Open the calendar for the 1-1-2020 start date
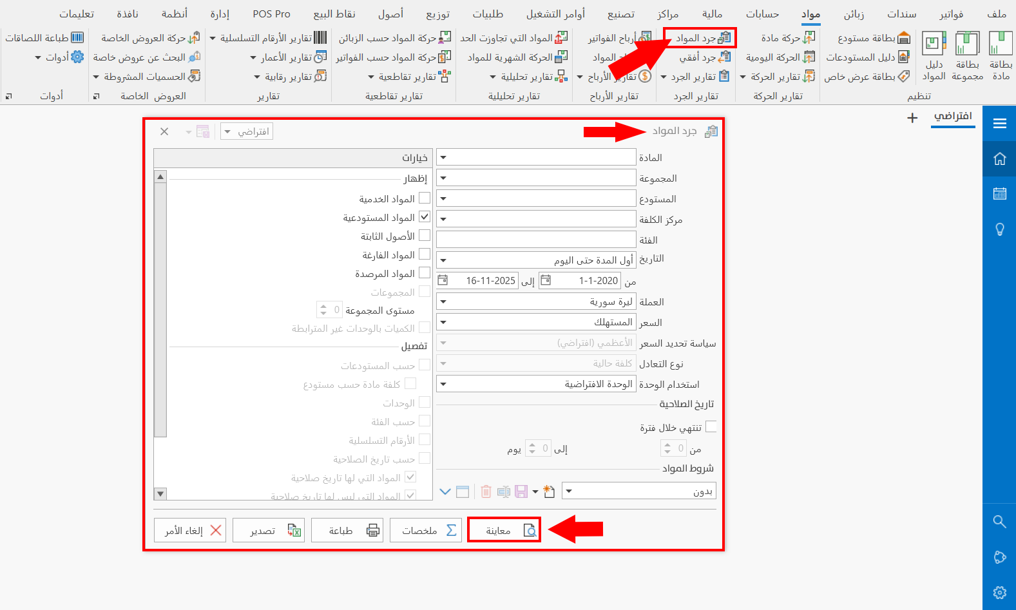 click(x=546, y=280)
